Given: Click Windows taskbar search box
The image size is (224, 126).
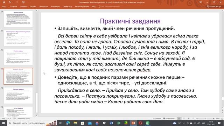Looking at the screenshot, I should pyautogui.click(x=32, y=123).
